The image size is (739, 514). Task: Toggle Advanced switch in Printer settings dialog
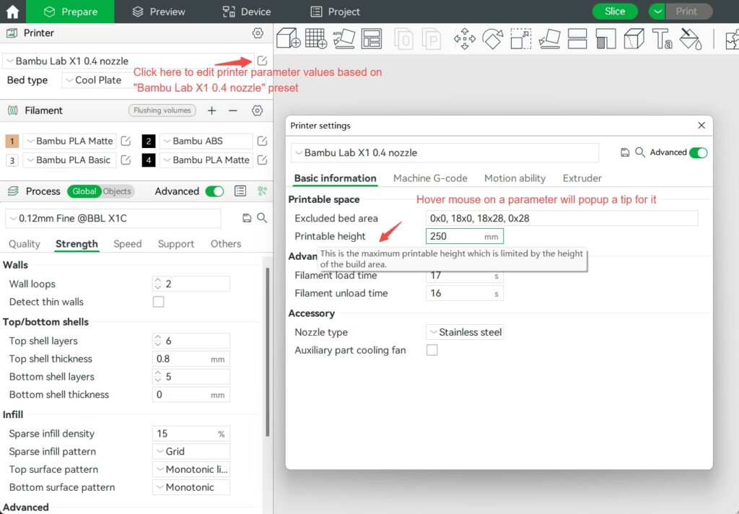(x=699, y=152)
